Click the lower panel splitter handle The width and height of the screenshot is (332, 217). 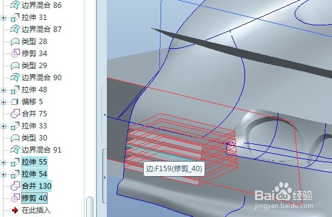[104, 176]
